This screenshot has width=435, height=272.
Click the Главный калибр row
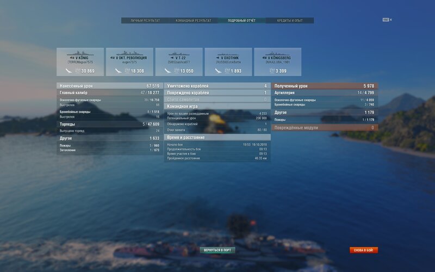(x=110, y=92)
